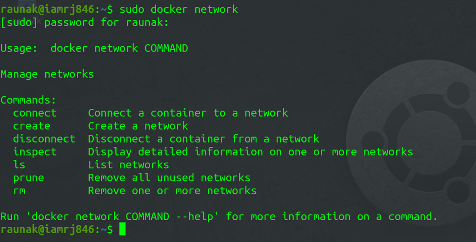476x242 pixels.
Task: Click the 'inspect' command name
Action: click(x=34, y=152)
